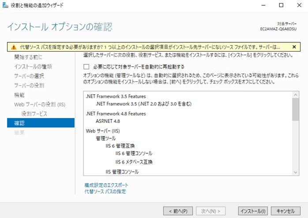Click the 前へ(P) back button
308x218 pixels.
(x=178, y=211)
